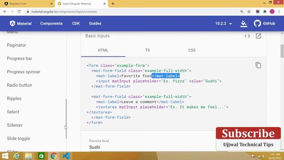Viewport: 284px width, 160px height.
Task: Open the GitHub link in header
Action: [x=264, y=24]
